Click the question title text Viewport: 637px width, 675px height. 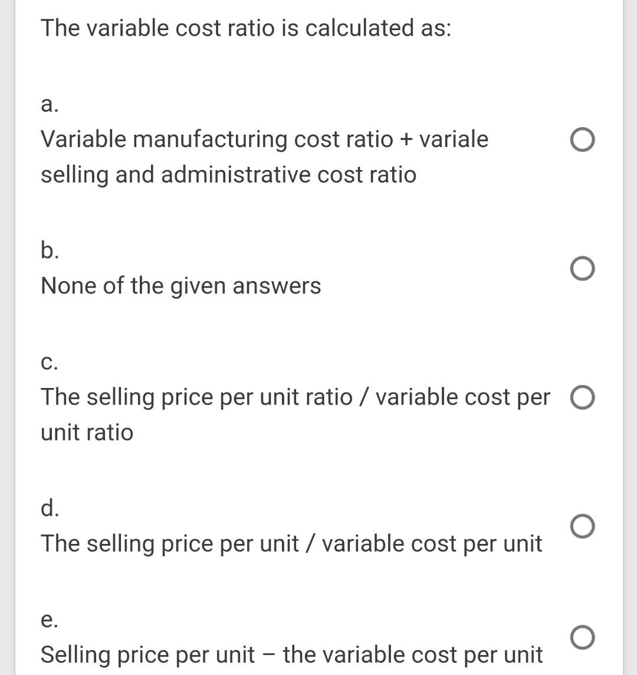[246, 27]
